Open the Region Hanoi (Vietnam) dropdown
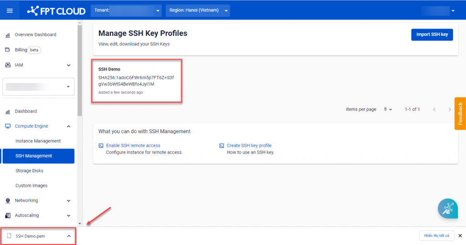466x245 pixels. coord(198,10)
